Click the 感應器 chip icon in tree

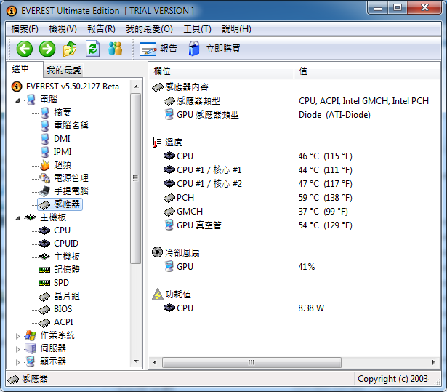44,204
